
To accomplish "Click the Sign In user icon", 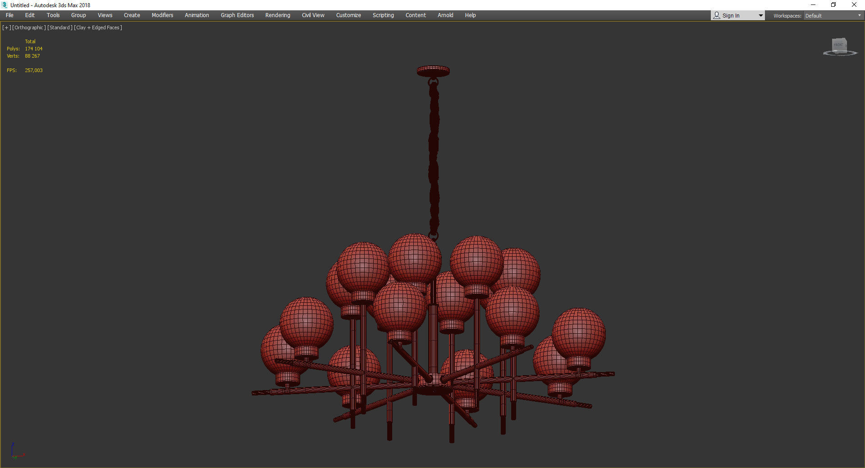I will click(x=717, y=15).
